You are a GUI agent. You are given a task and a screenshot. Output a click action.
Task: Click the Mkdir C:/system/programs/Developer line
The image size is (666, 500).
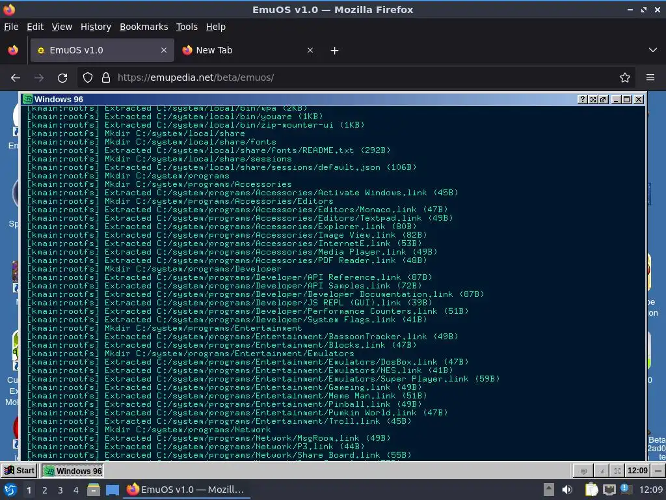pos(154,269)
